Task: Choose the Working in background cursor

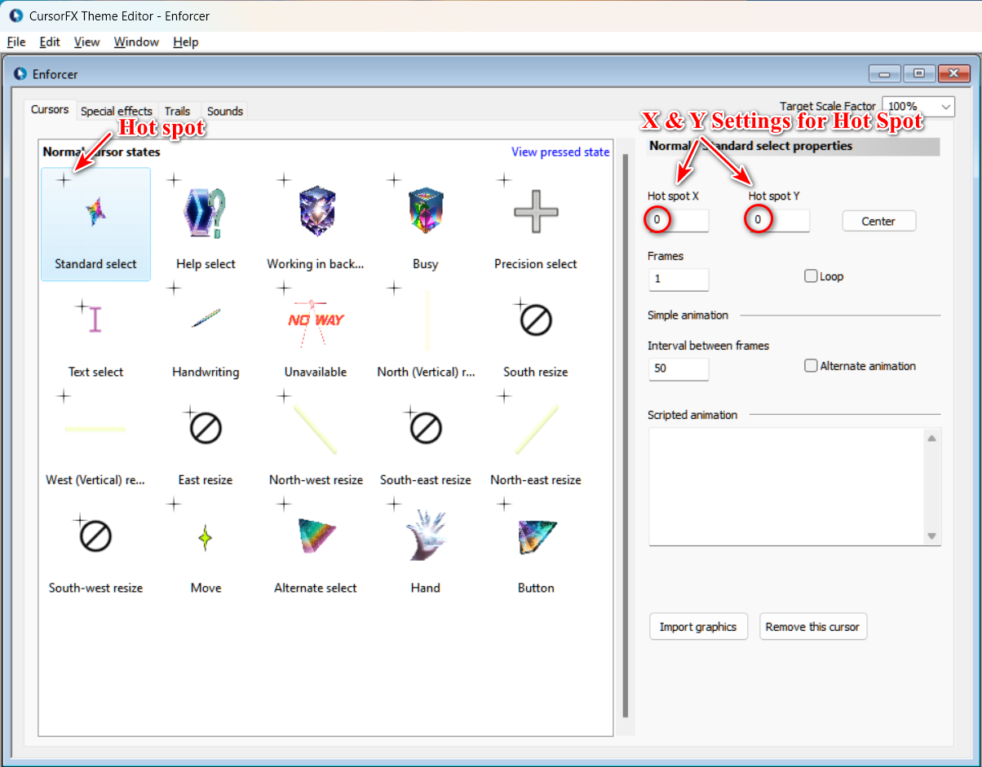Action: [x=316, y=224]
